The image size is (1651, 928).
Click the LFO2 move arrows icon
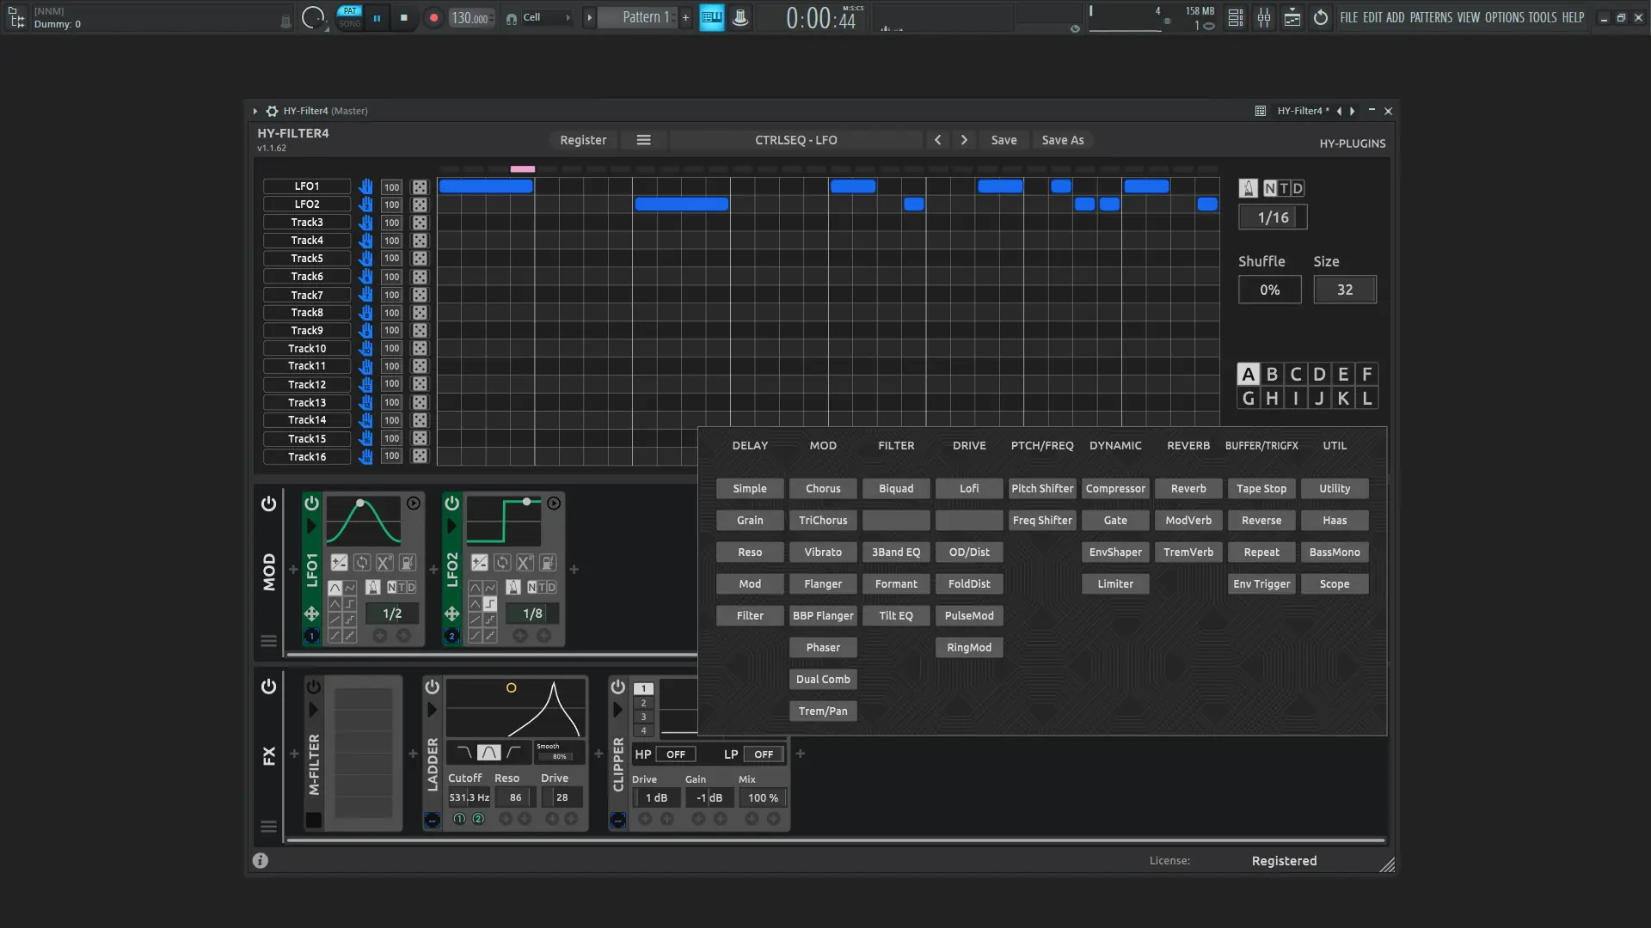click(451, 614)
